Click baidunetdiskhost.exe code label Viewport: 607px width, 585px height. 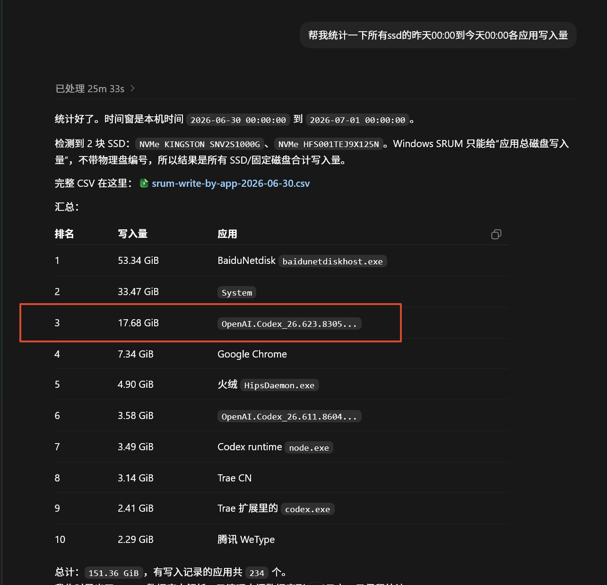tap(333, 262)
